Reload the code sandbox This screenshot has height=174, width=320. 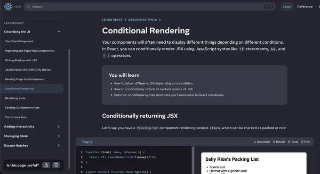pyautogui.click(x=279, y=142)
